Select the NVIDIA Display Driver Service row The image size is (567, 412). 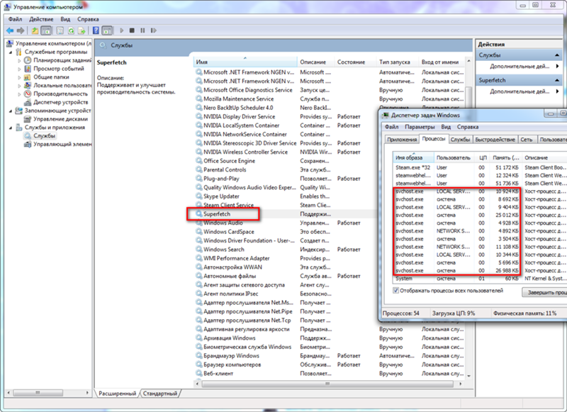pos(286,116)
